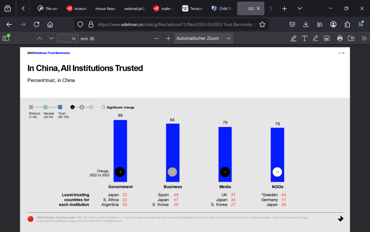Open a new tab with plus button
This screenshot has height=232, width=370.
coord(284,9)
